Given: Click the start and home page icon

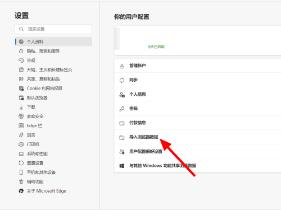Looking at the screenshot, I should [21, 69].
